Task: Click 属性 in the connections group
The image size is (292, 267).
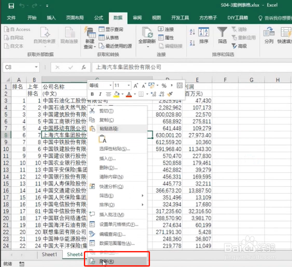Action: click(166, 38)
